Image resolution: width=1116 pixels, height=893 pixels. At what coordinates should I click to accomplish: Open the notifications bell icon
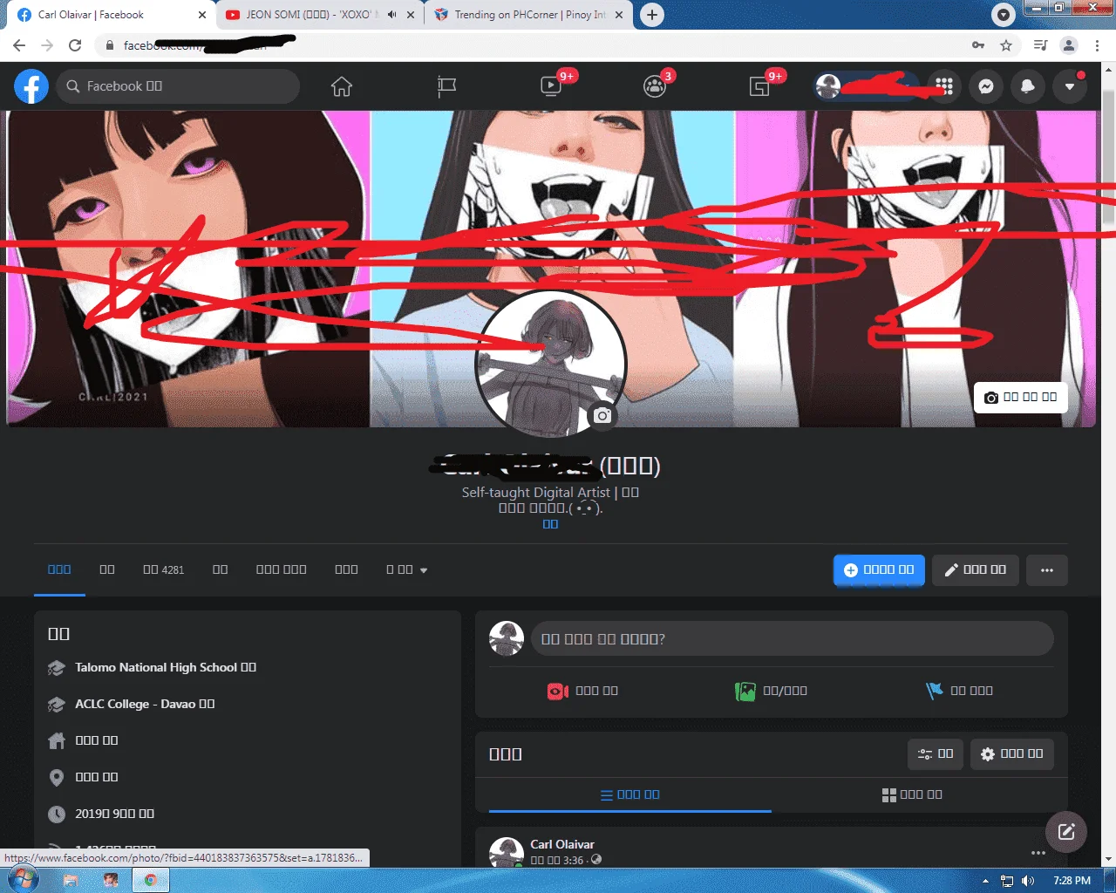[x=1028, y=86]
